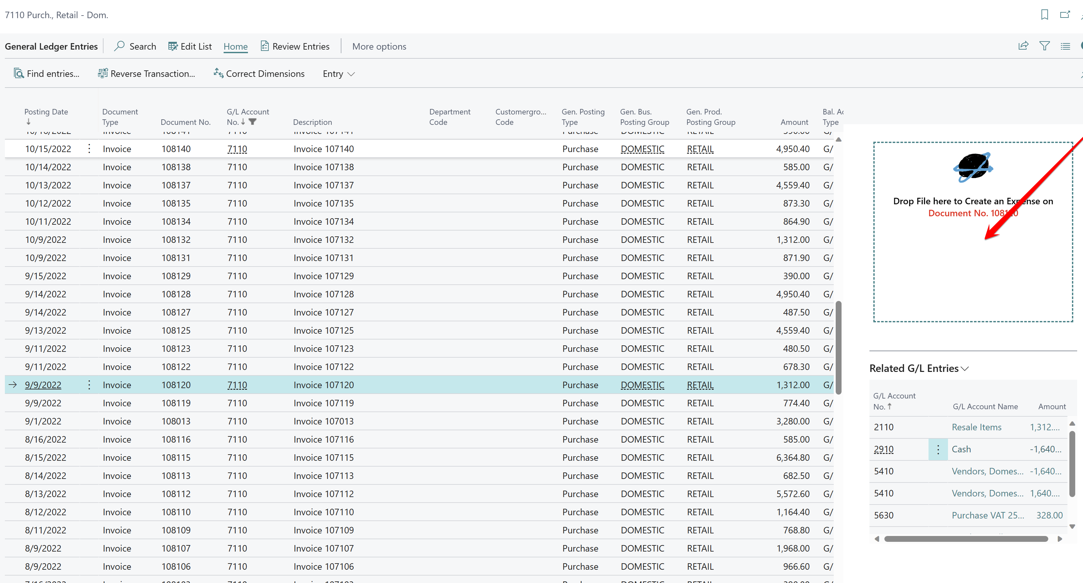Sort by G/L Account No. column header

tap(248, 117)
